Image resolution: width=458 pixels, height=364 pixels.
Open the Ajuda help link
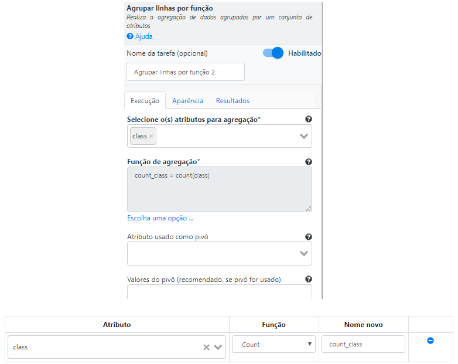pyautogui.click(x=143, y=36)
